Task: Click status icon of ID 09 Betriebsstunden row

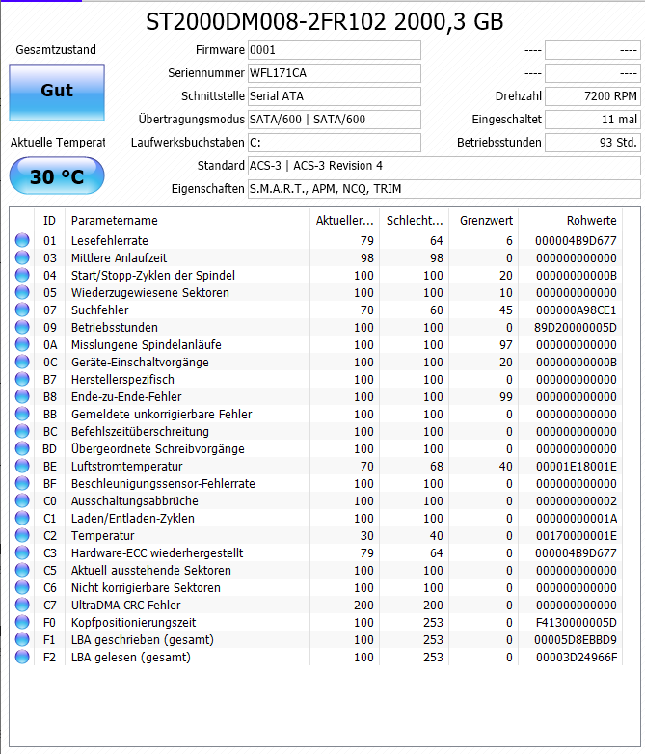Action: 22,327
